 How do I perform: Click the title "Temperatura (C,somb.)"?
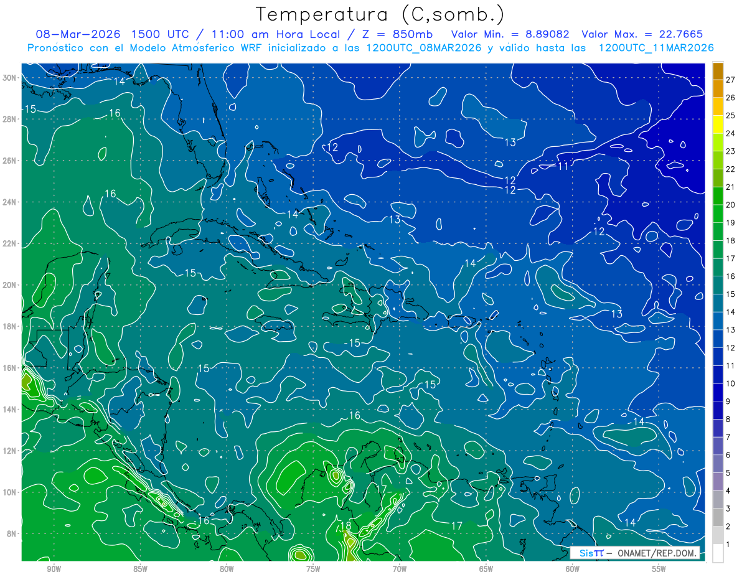[x=380, y=14]
